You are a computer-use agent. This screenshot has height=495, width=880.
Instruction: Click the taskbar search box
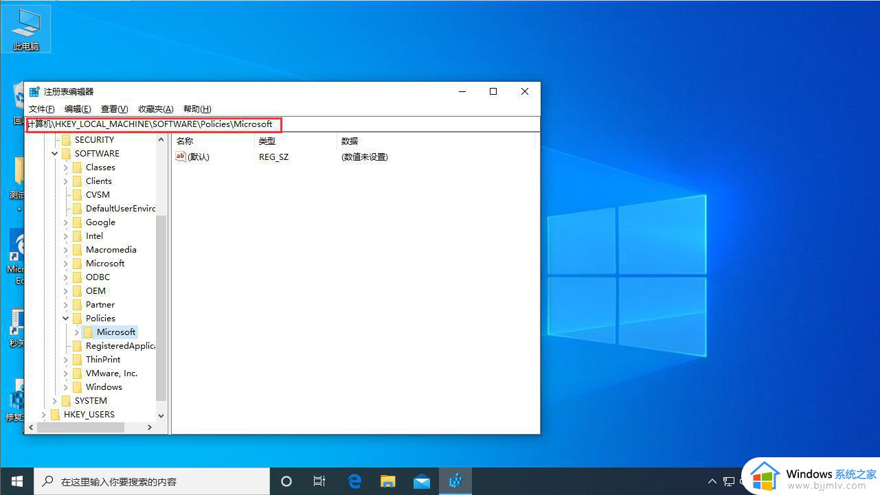(x=151, y=481)
